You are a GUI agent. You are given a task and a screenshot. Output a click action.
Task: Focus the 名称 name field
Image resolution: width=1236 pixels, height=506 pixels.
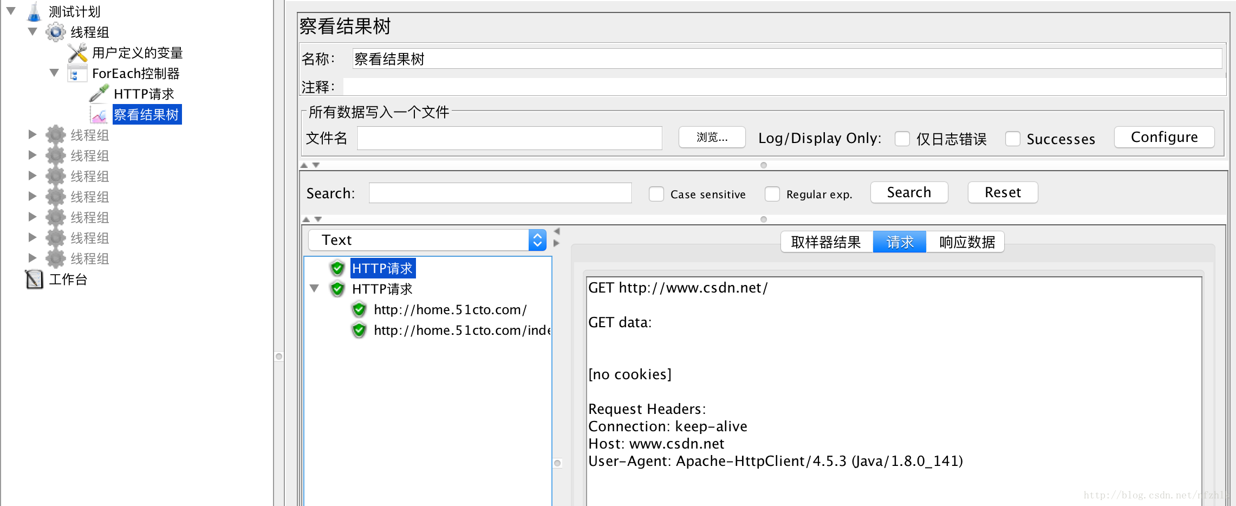[788, 59]
